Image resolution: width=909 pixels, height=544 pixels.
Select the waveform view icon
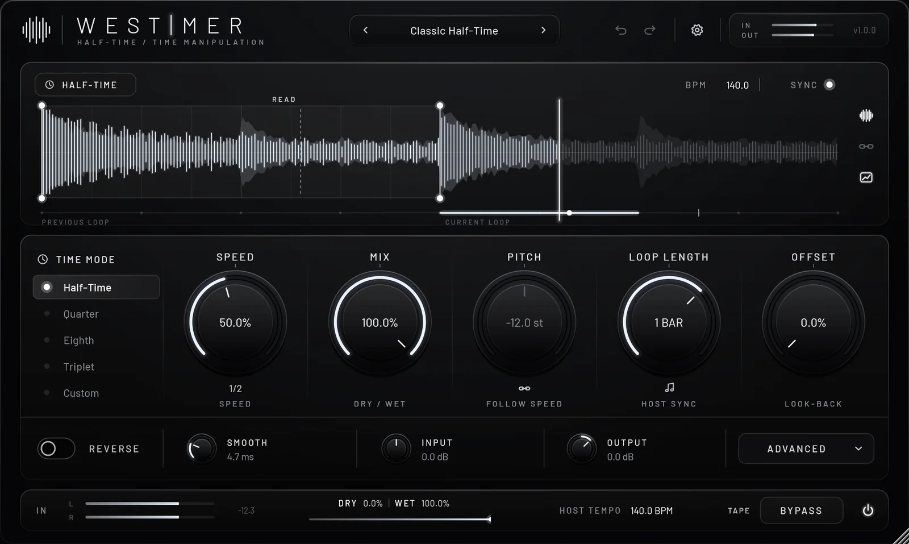(866, 115)
